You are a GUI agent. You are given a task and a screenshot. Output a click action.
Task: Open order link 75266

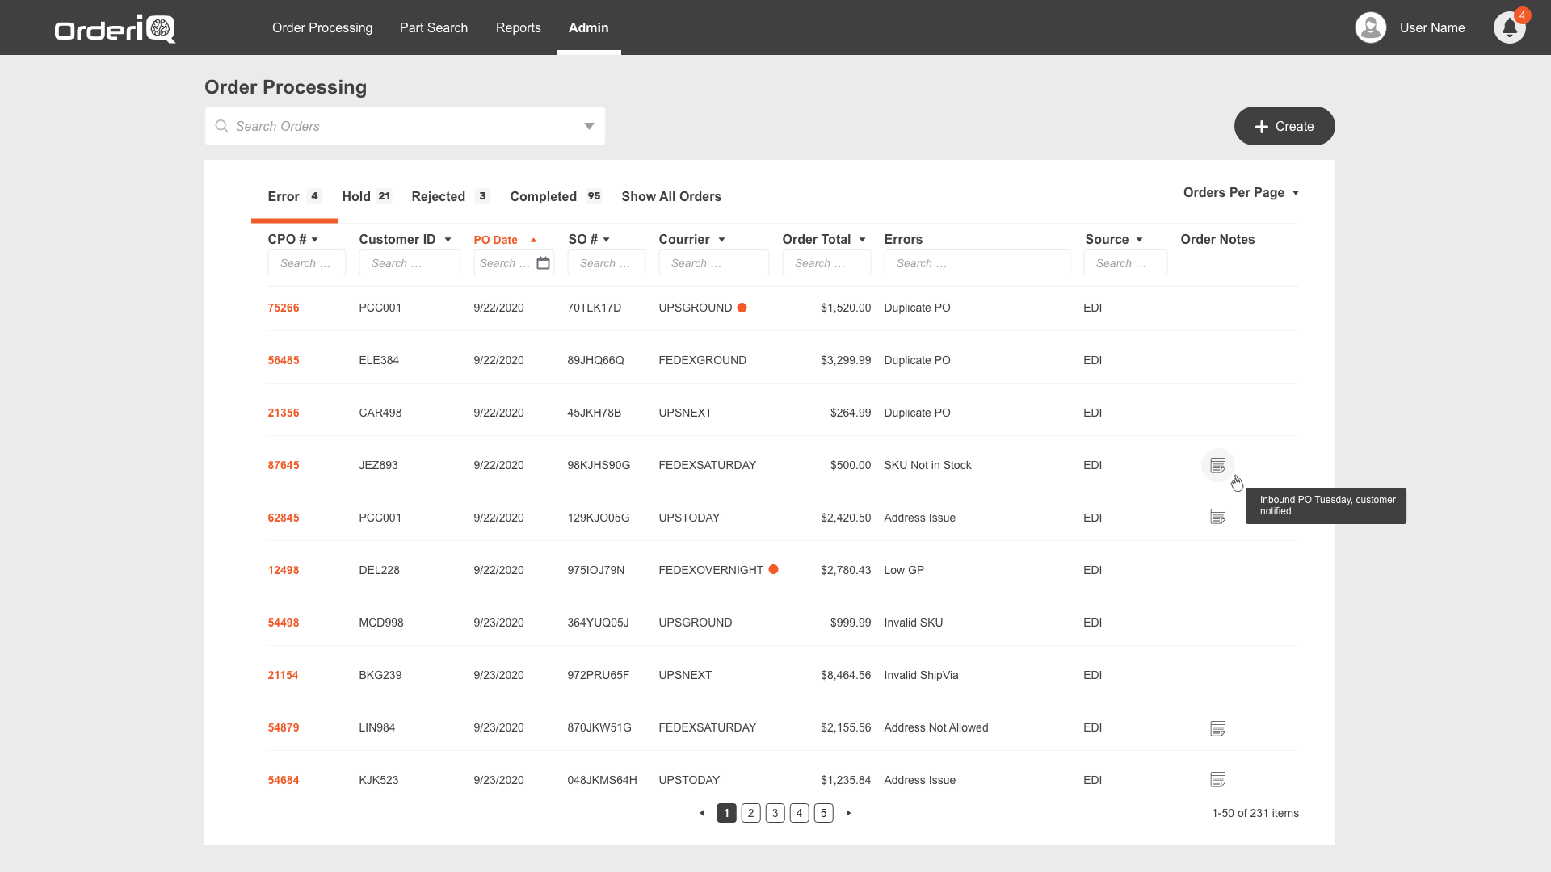pyautogui.click(x=284, y=308)
